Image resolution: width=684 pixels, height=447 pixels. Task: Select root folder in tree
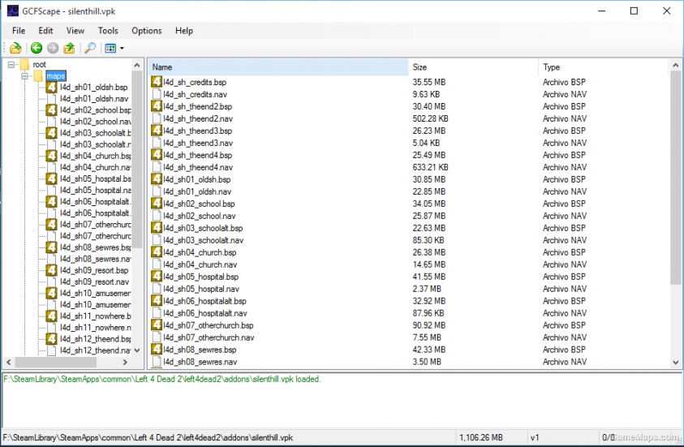(x=39, y=65)
